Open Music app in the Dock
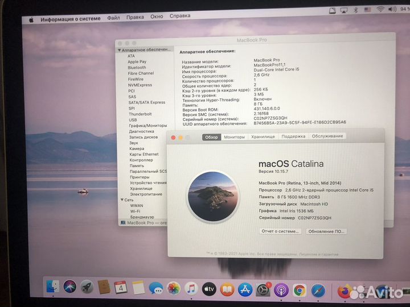 click(191, 289)
